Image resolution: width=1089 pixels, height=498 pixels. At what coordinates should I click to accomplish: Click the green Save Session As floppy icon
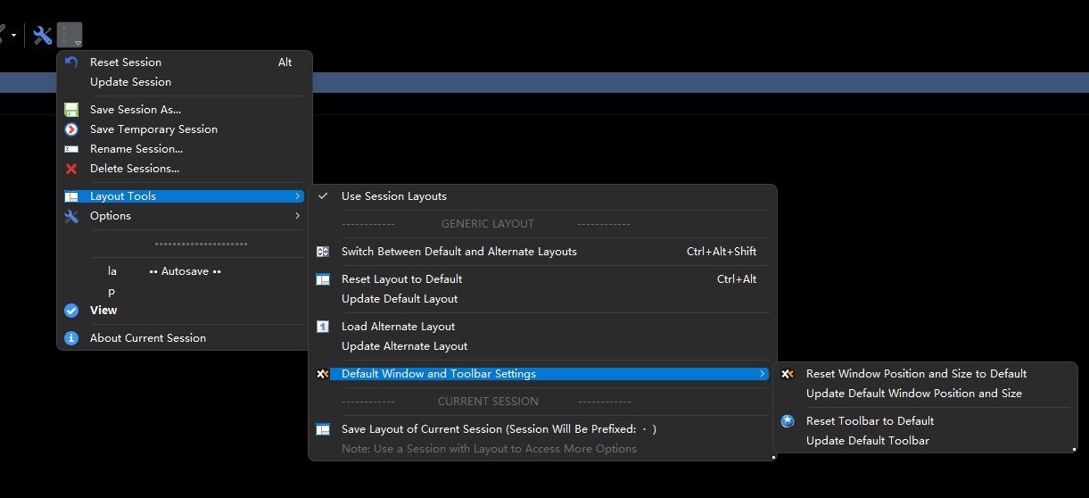pyautogui.click(x=71, y=110)
